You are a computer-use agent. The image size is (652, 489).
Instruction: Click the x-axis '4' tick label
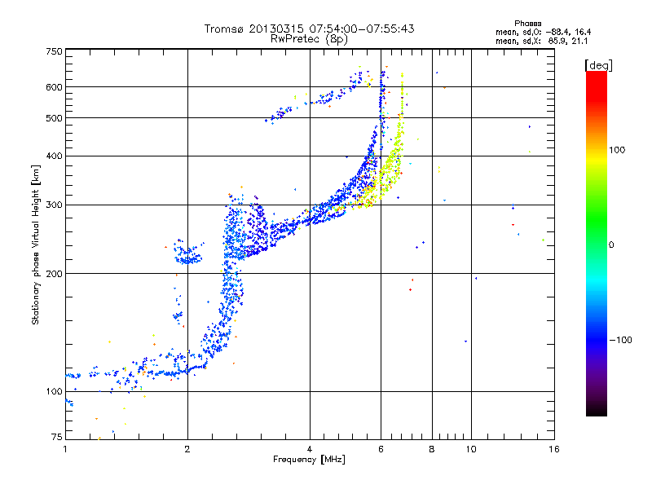tap(310, 449)
